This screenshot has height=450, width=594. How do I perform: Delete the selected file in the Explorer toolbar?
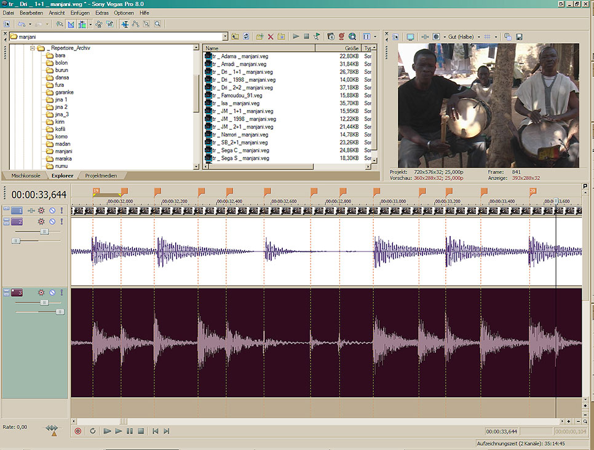click(270, 37)
